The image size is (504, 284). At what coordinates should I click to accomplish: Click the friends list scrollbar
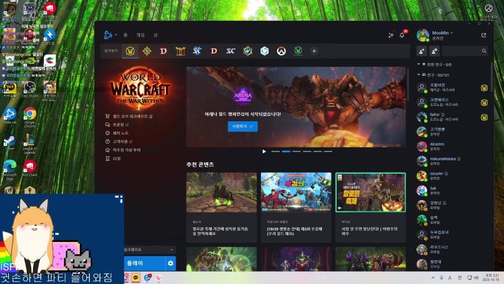point(492,78)
